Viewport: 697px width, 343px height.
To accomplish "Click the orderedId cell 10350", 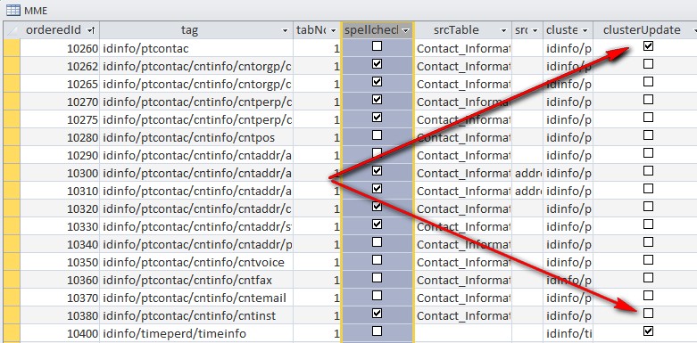I will (x=60, y=262).
